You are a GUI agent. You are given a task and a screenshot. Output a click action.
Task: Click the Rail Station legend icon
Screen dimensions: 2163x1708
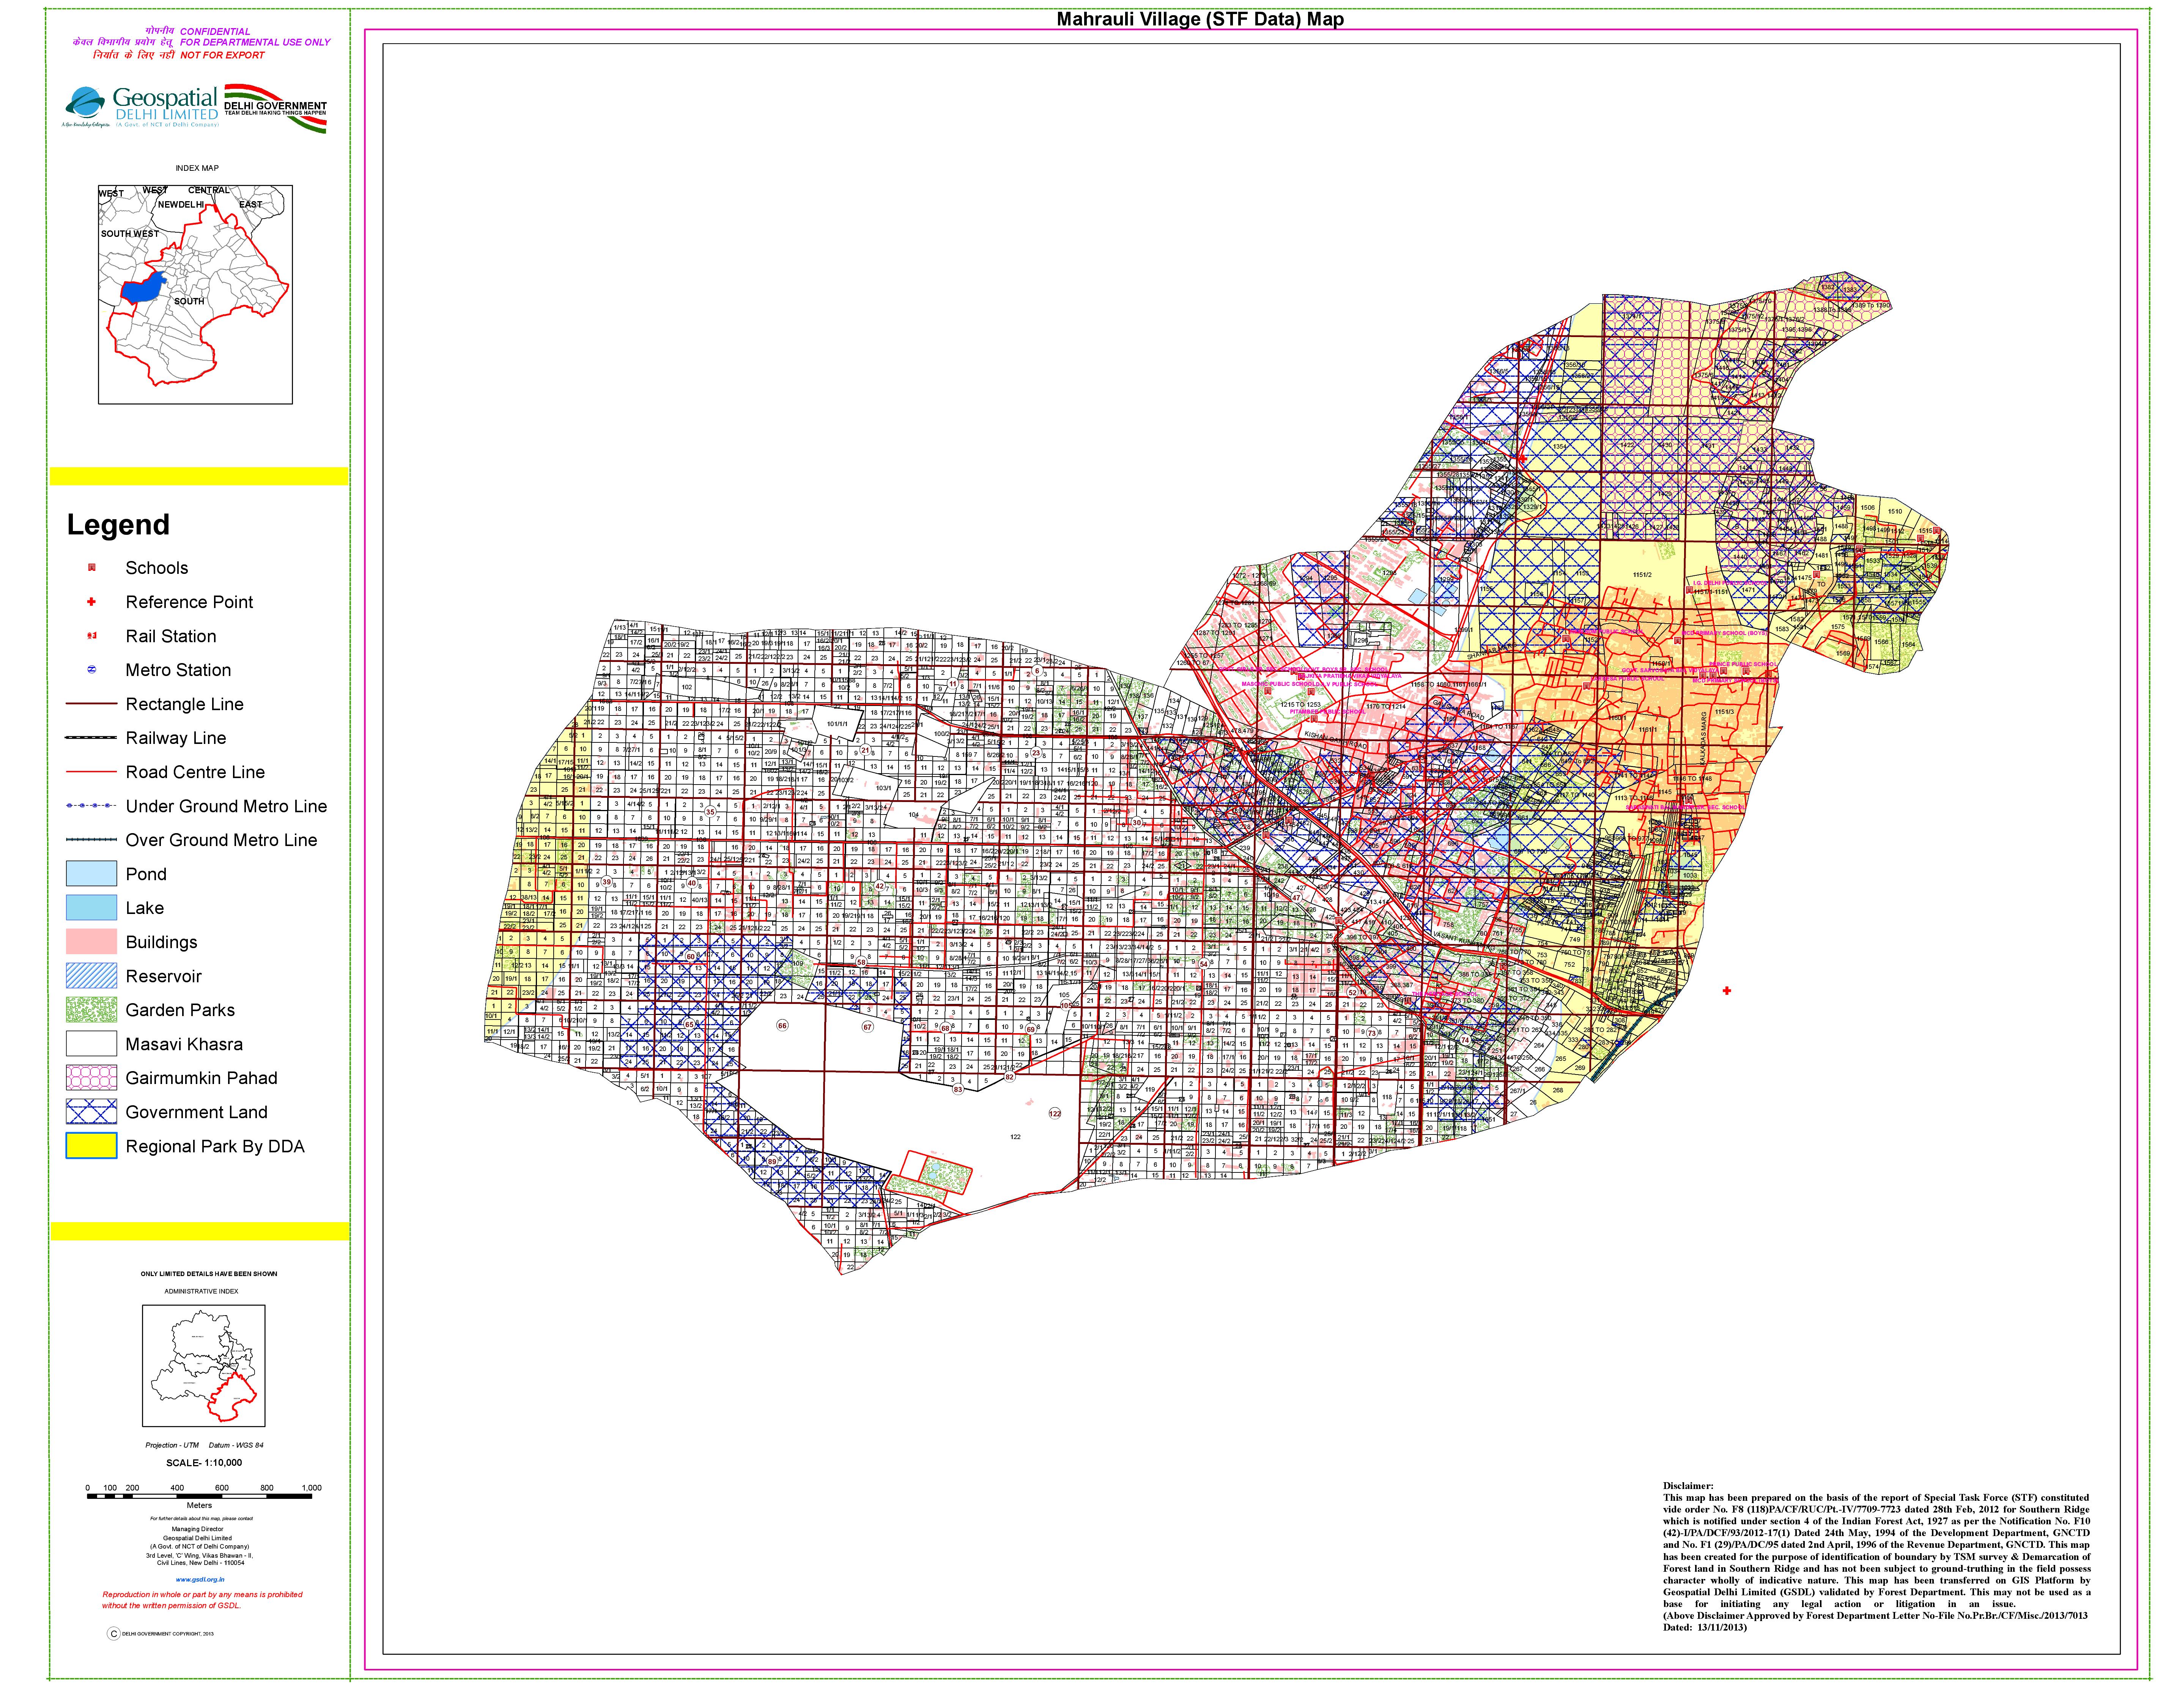(92, 636)
